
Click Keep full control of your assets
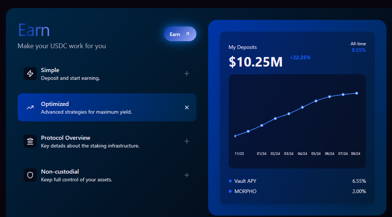point(76,180)
